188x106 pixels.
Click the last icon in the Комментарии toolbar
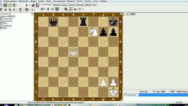[x=80, y=9]
